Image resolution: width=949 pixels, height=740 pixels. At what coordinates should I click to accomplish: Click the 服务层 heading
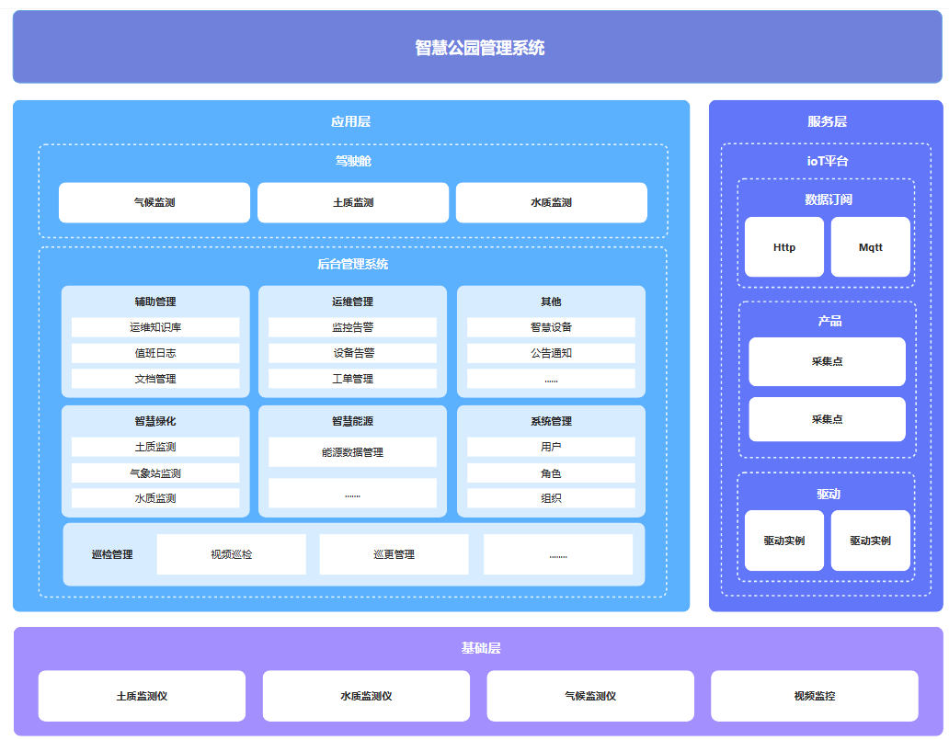click(827, 121)
